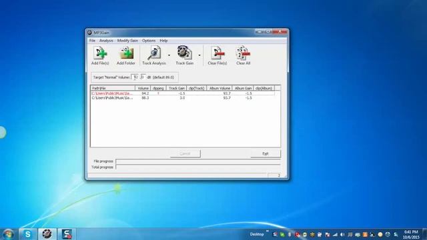
Task: Open the Analysis menu
Action: pos(106,41)
